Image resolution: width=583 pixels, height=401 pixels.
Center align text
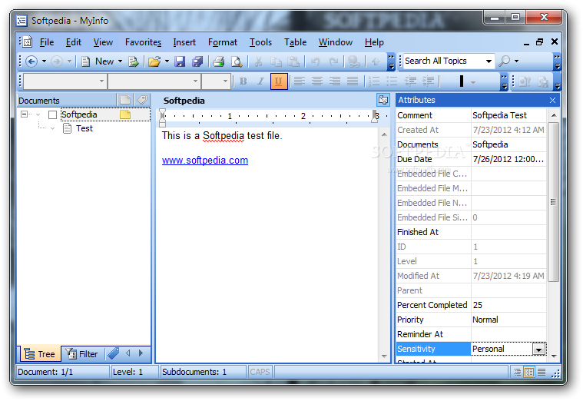tap(316, 81)
